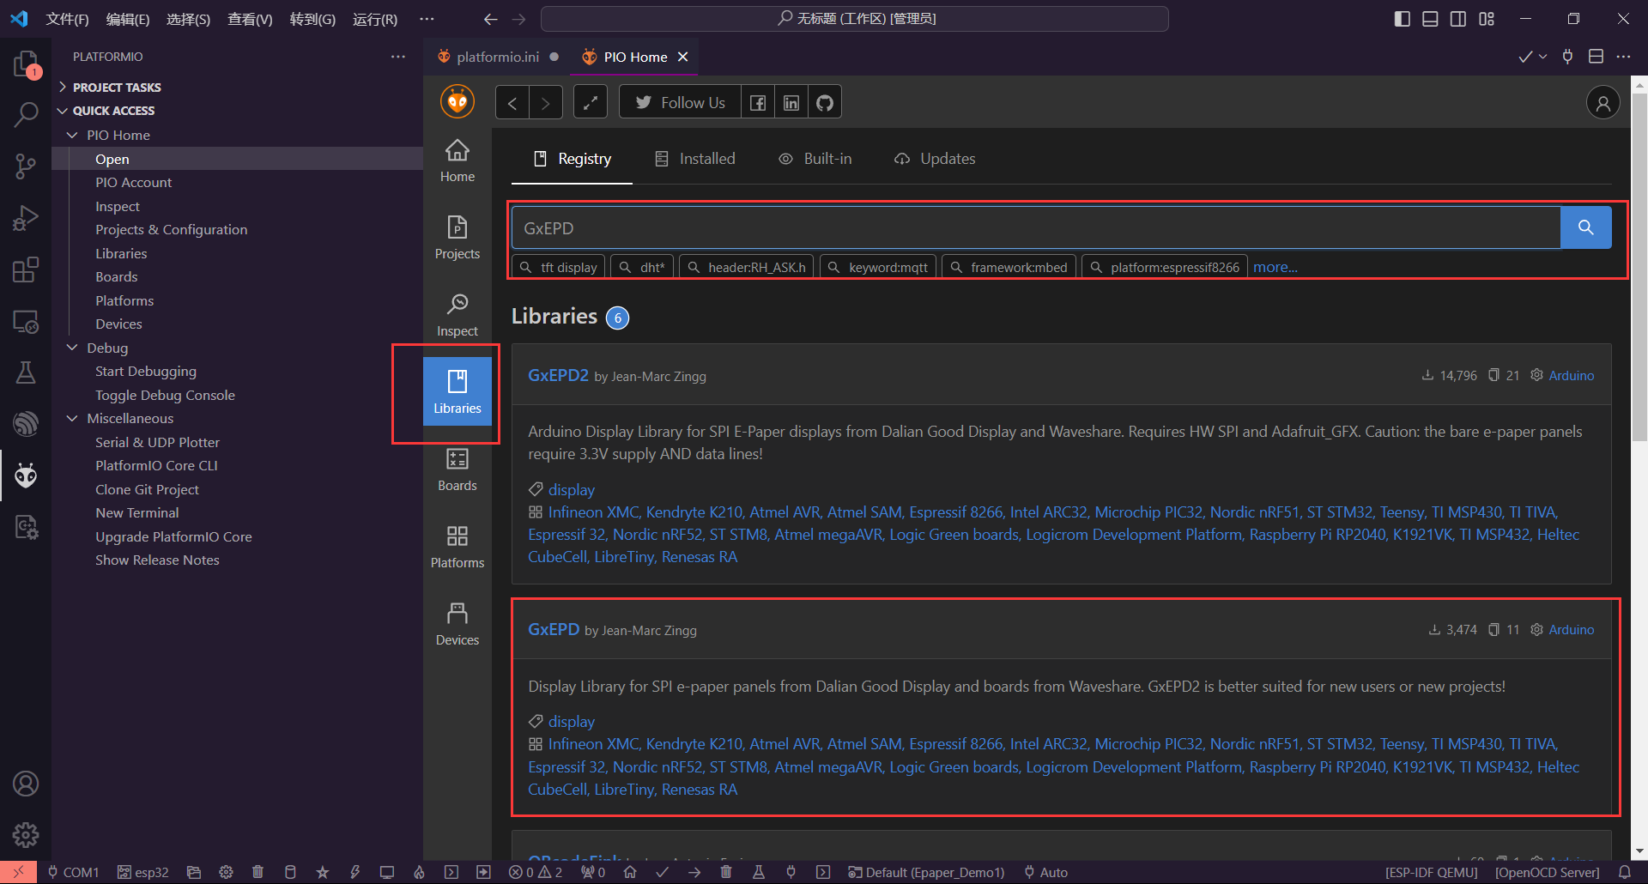Open Platforms in PIO Home sidebar
The image size is (1648, 884).
click(x=457, y=547)
